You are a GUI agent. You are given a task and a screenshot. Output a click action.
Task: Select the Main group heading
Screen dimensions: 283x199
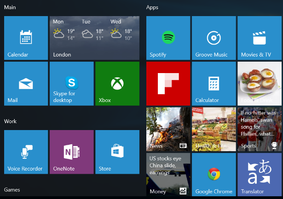tap(10, 7)
